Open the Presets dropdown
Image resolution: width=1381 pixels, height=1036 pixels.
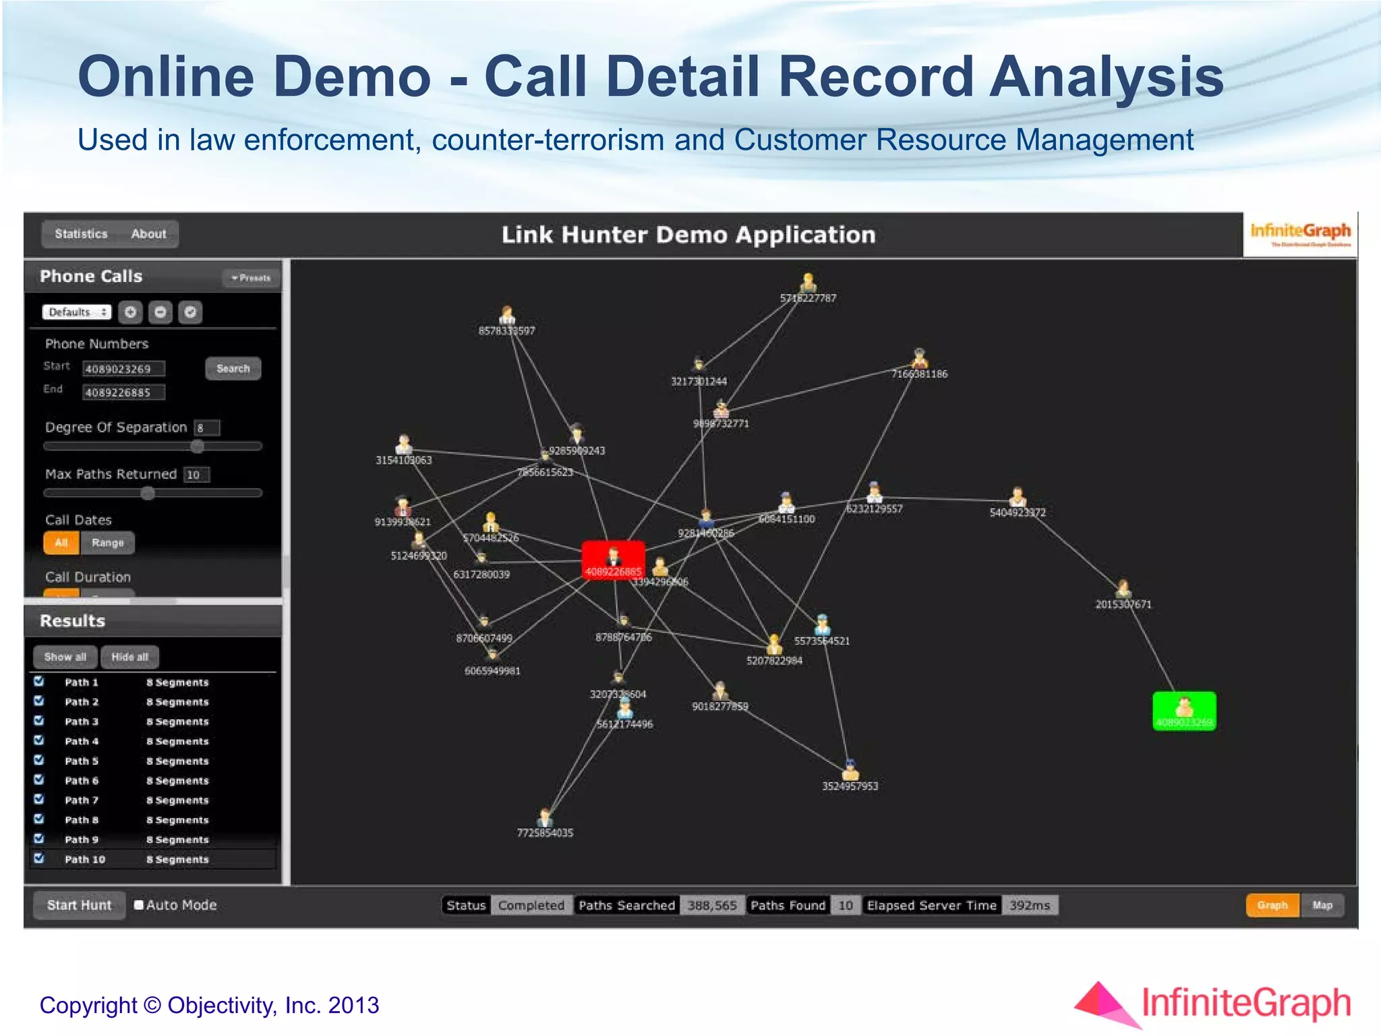251,278
